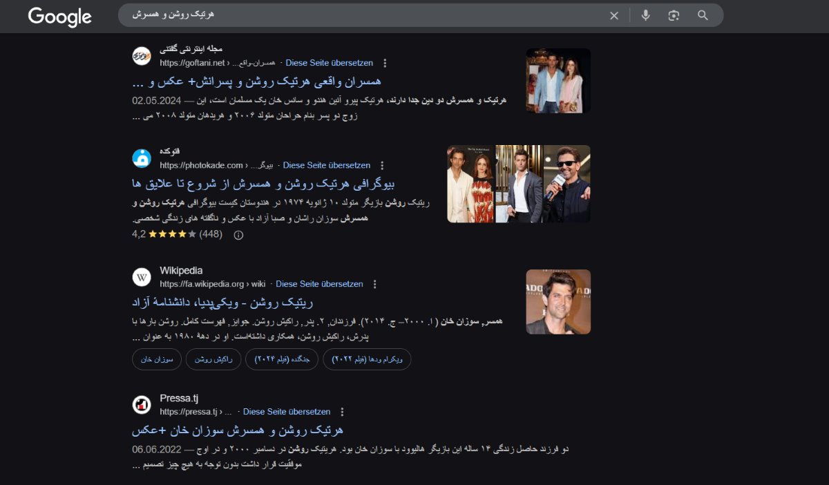Click the Wikipedia result favicon
The width and height of the screenshot is (829, 485).
[142, 277]
